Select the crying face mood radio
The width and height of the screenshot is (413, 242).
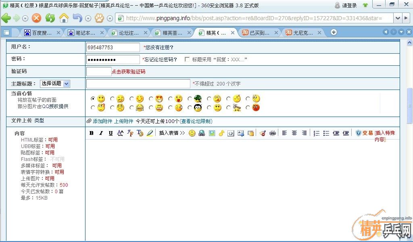tap(131, 107)
